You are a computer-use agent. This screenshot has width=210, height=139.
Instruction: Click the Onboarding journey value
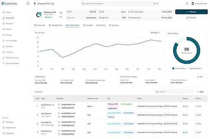pos(91,18)
